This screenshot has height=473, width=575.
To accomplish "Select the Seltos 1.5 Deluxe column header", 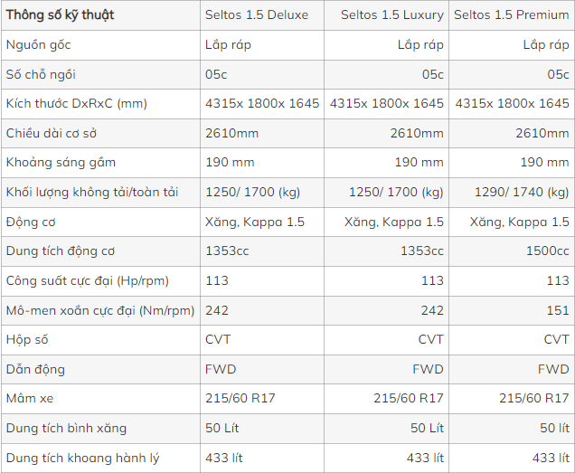I will click(x=257, y=15).
